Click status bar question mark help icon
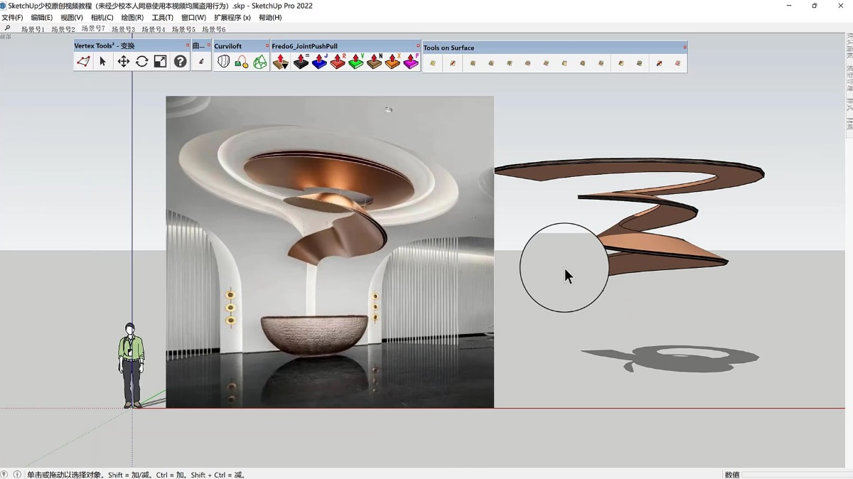The height and width of the screenshot is (479, 853). 5,474
